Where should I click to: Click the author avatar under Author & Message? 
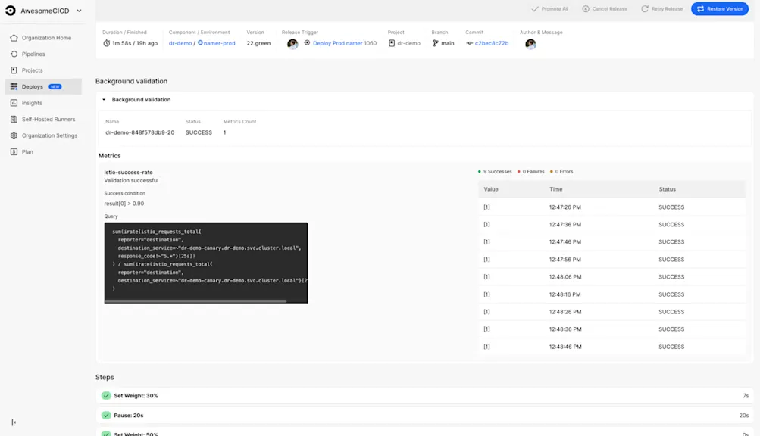pyautogui.click(x=530, y=44)
